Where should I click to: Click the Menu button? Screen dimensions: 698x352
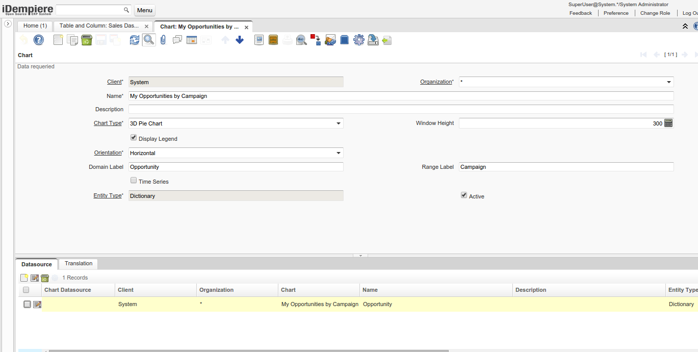(x=145, y=10)
